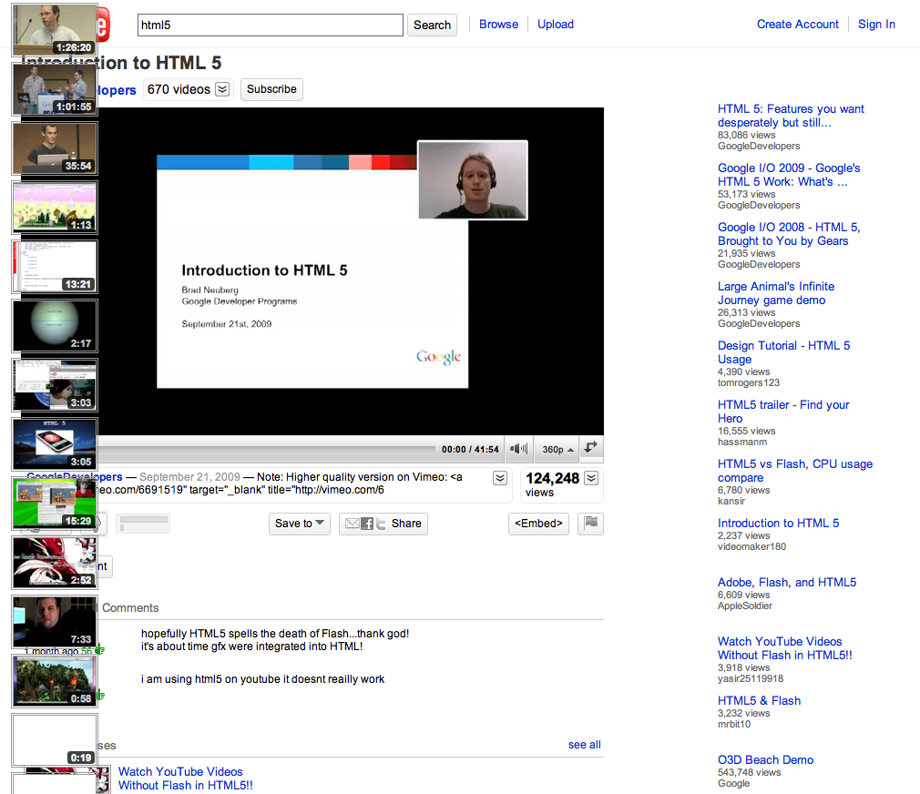Expand the video description with the chevron
This screenshot has width=920, height=794.
point(500,478)
